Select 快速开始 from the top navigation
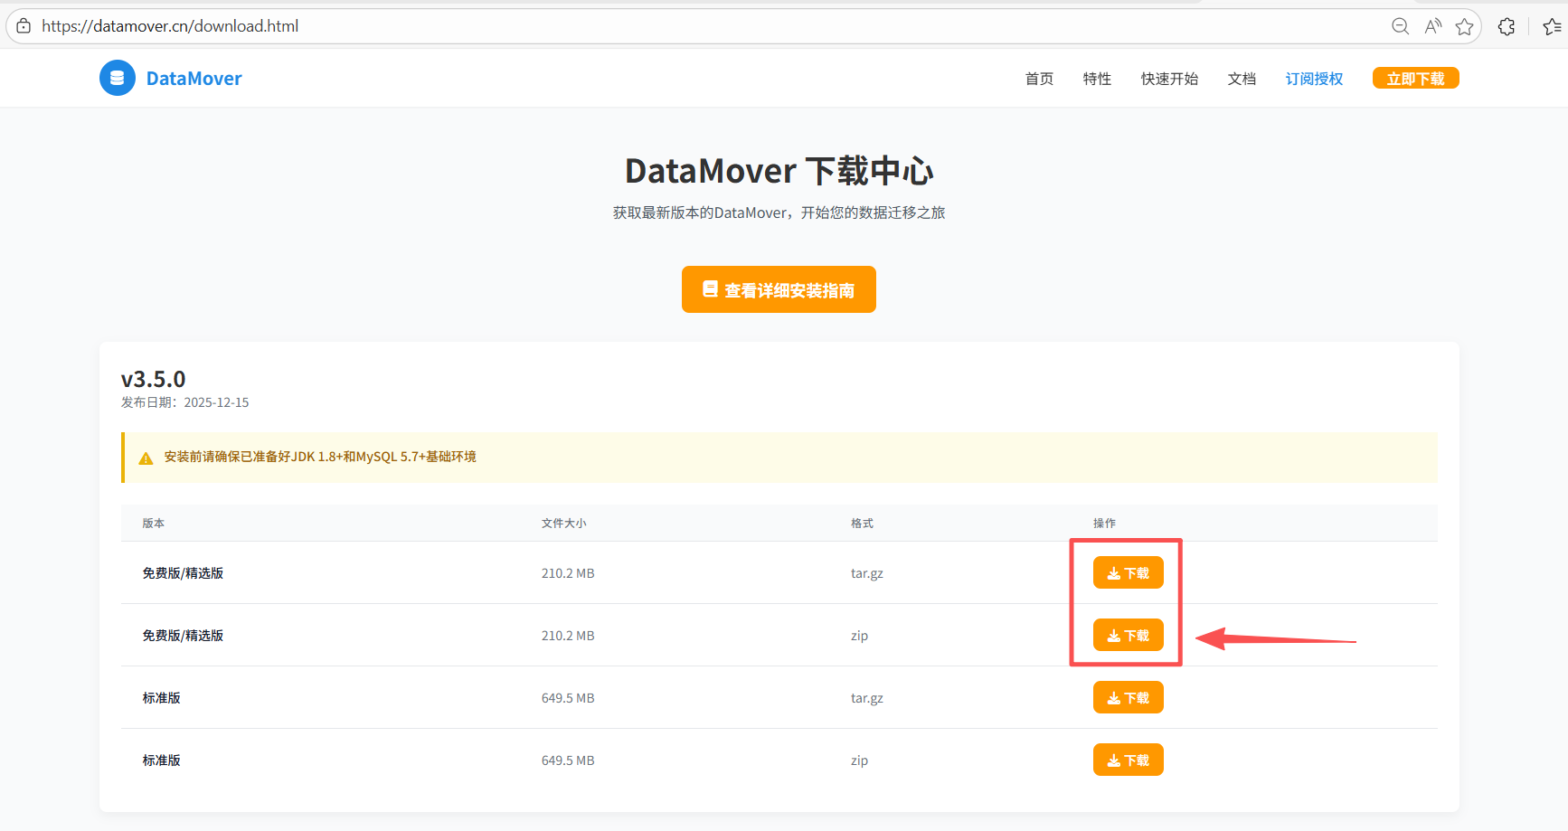1568x831 pixels. tap(1168, 79)
